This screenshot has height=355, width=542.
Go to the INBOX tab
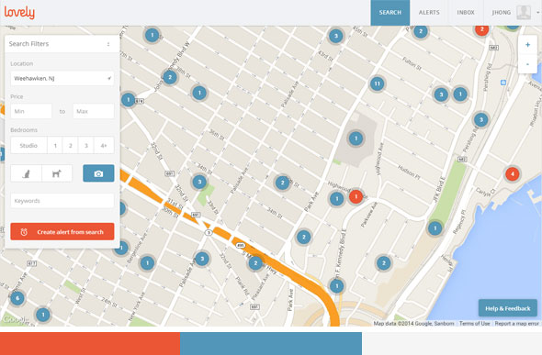point(466,13)
